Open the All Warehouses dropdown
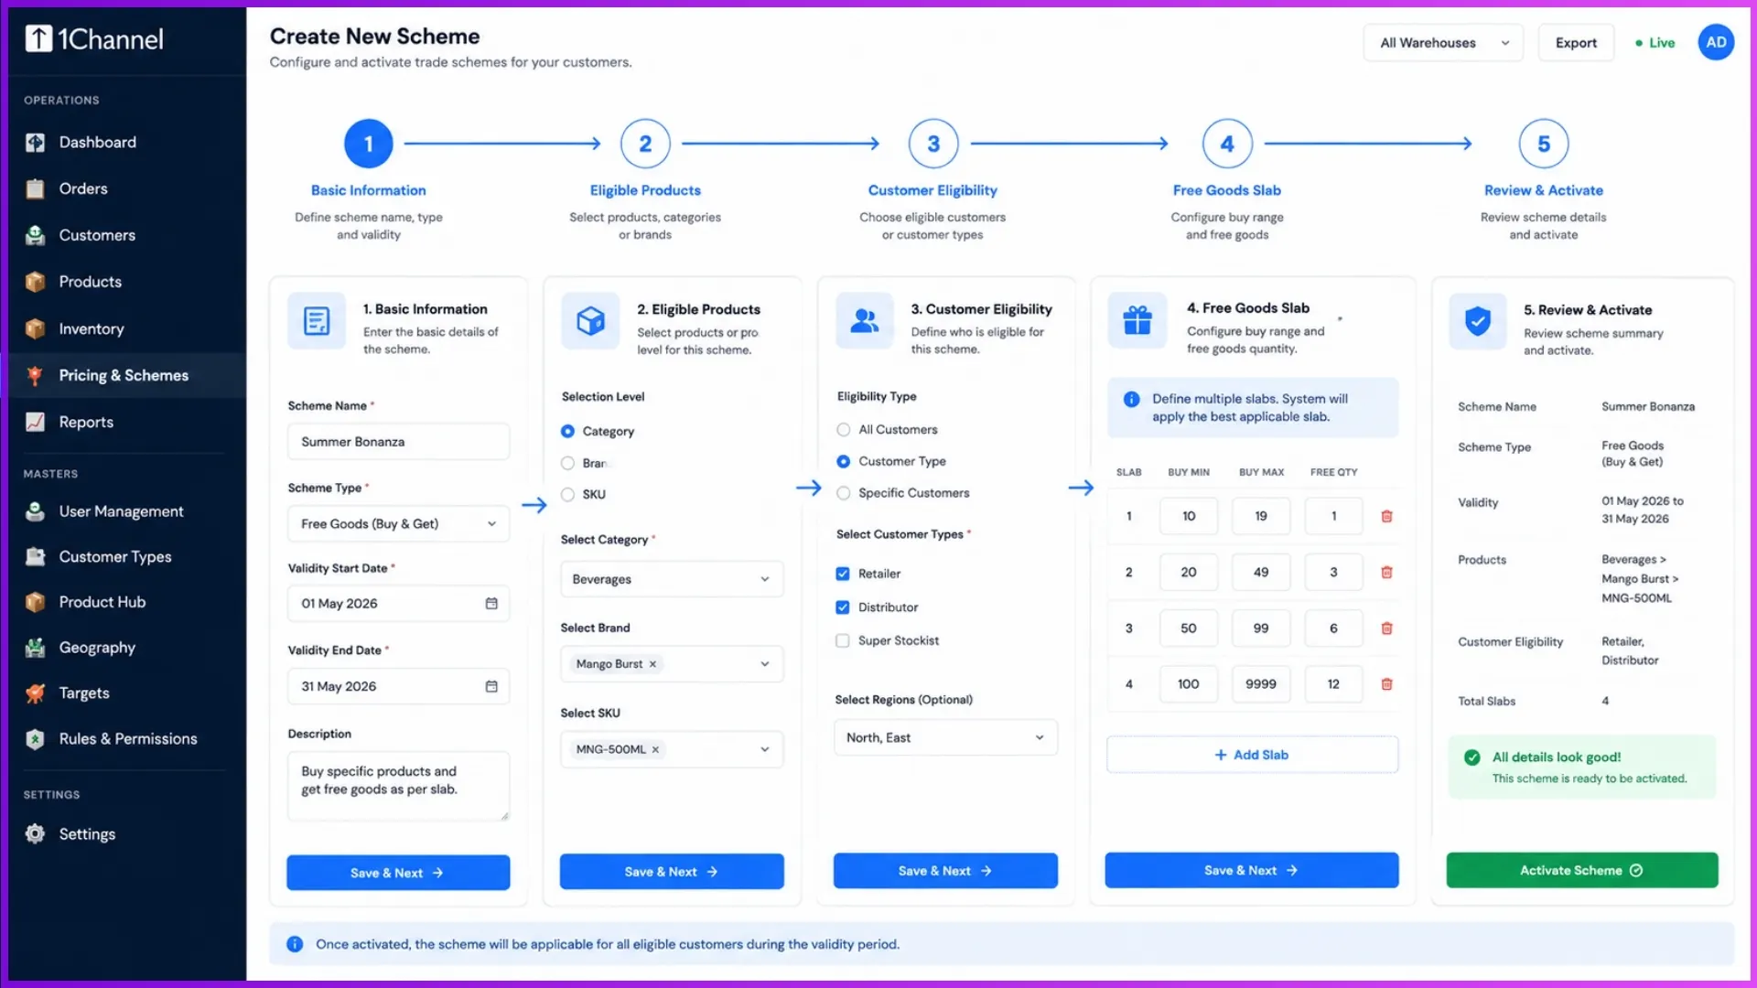The image size is (1757, 988). (x=1443, y=43)
